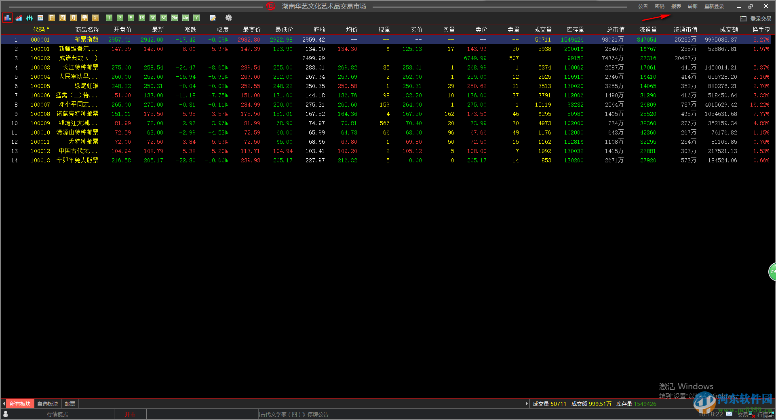This screenshot has height=420, width=776.
Task: Open the notepad edit icon in toolbar
Action: tap(213, 18)
